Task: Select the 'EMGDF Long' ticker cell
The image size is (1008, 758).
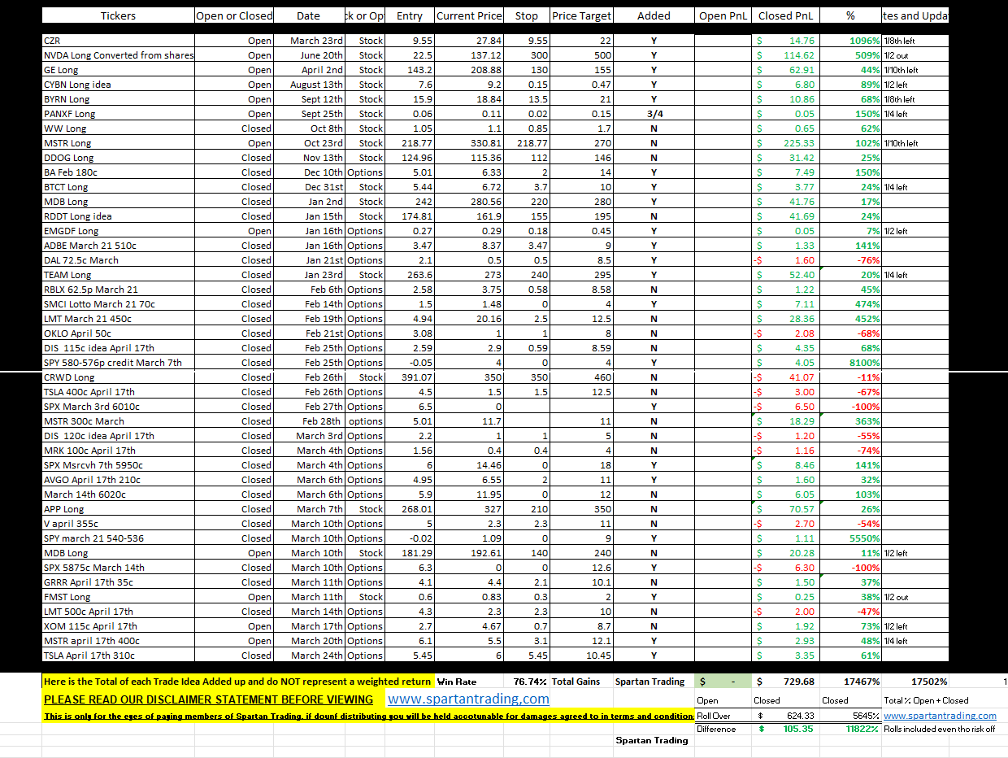Action: click(x=119, y=231)
